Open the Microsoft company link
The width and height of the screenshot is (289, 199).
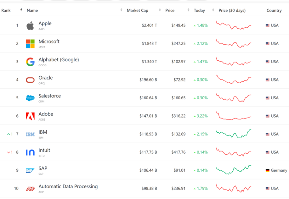pos(49,41)
